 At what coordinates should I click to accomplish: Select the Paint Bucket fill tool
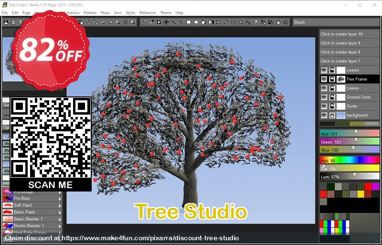coord(203,22)
